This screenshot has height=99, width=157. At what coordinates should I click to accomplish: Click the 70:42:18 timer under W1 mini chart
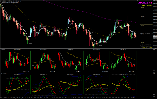[53, 71]
